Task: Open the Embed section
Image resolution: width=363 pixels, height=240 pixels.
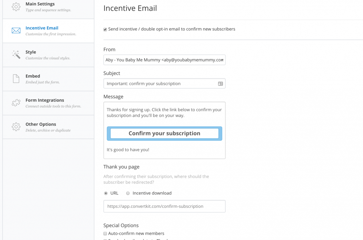Action: (x=48, y=79)
